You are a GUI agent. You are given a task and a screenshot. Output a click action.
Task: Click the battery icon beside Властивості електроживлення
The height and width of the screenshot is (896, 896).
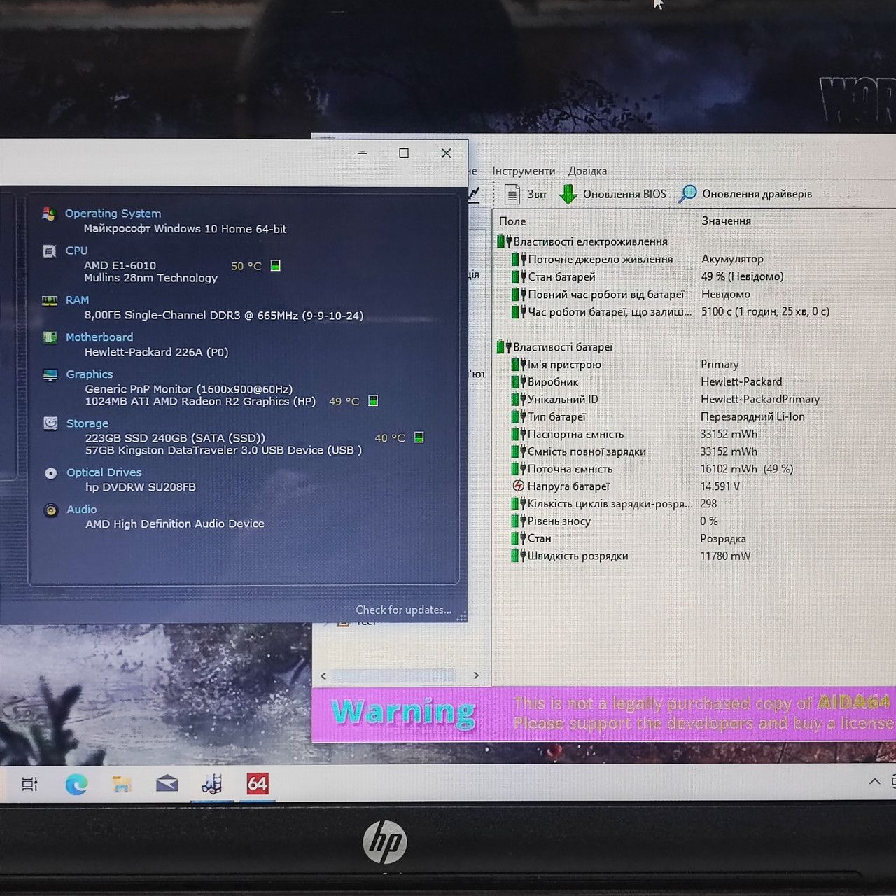click(x=504, y=241)
